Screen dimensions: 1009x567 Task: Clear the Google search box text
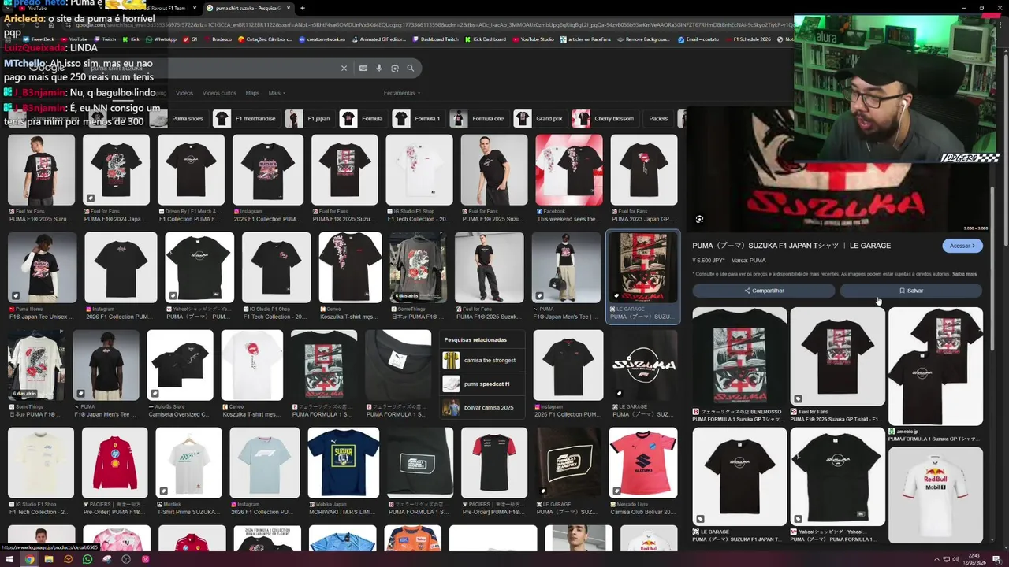coord(344,69)
